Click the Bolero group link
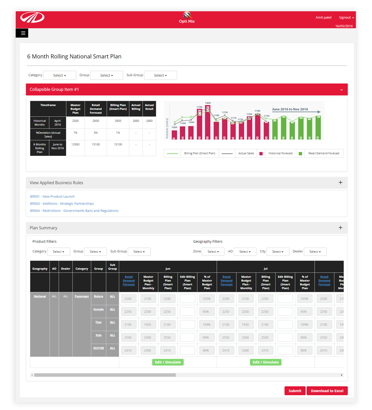The image size is (372, 410). pyautogui.click(x=98, y=297)
